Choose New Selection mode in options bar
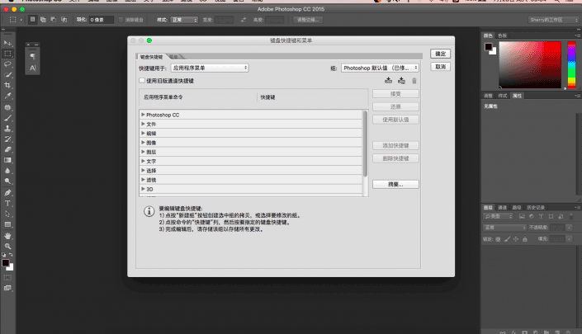582x334 pixels. coord(33,20)
